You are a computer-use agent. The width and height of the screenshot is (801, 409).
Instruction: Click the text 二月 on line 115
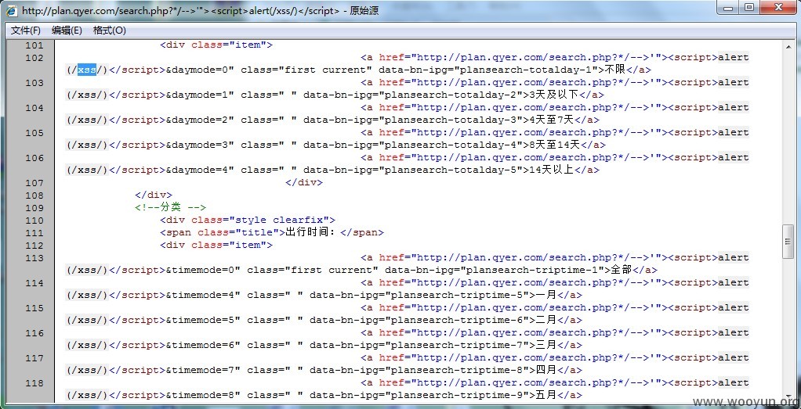click(x=545, y=320)
